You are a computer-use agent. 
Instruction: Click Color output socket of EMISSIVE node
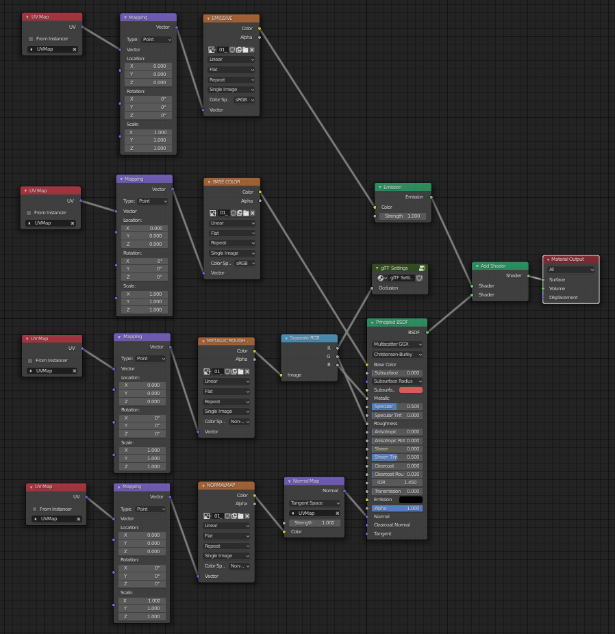click(x=260, y=29)
